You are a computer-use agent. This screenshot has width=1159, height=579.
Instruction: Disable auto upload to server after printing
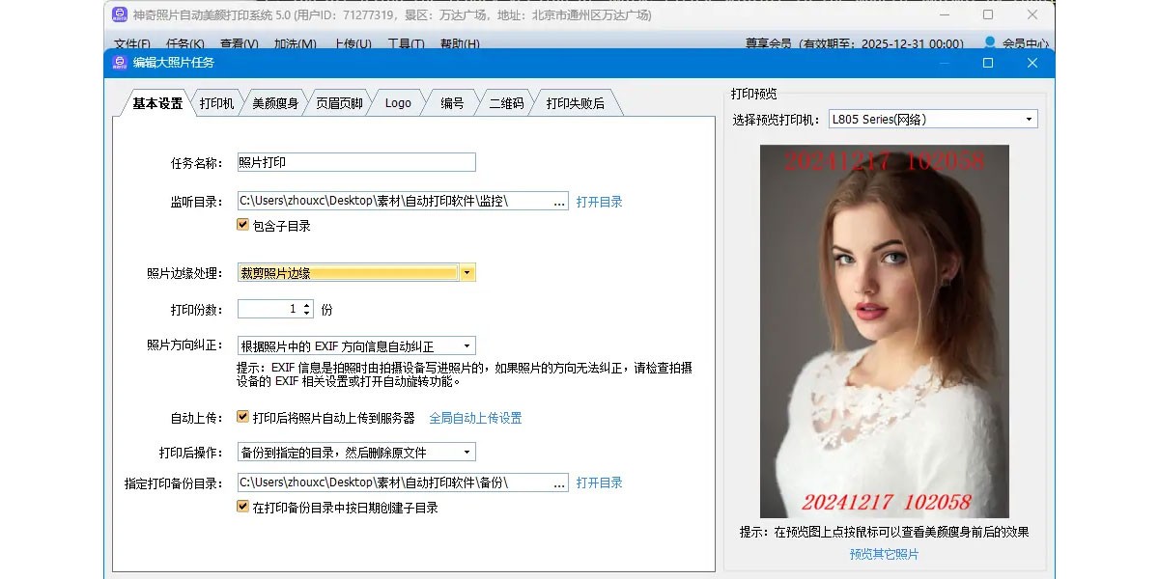pos(242,418)
